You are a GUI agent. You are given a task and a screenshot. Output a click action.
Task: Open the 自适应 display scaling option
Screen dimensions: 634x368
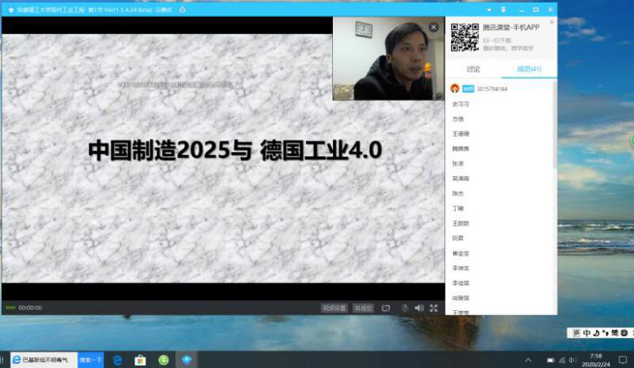[x=363, y=308]
